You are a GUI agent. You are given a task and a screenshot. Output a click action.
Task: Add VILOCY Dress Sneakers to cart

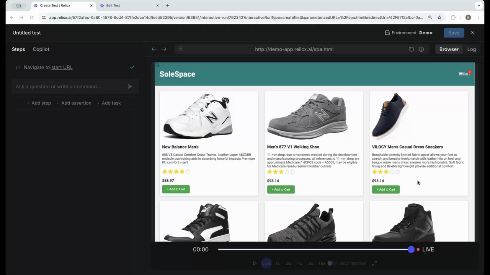(x=385, y=189)
